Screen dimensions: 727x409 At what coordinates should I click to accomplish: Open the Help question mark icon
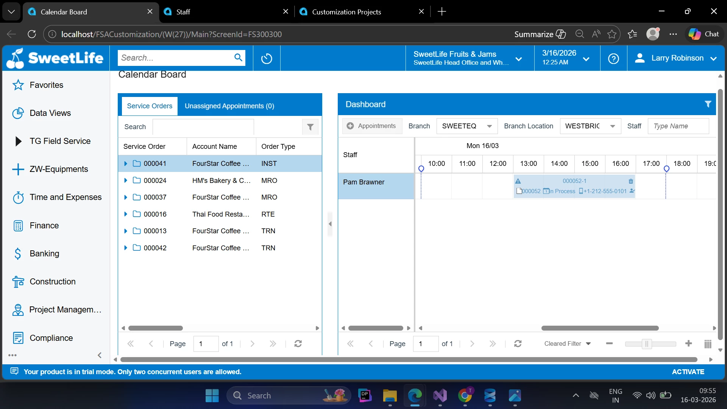click(x=613, y=58)
